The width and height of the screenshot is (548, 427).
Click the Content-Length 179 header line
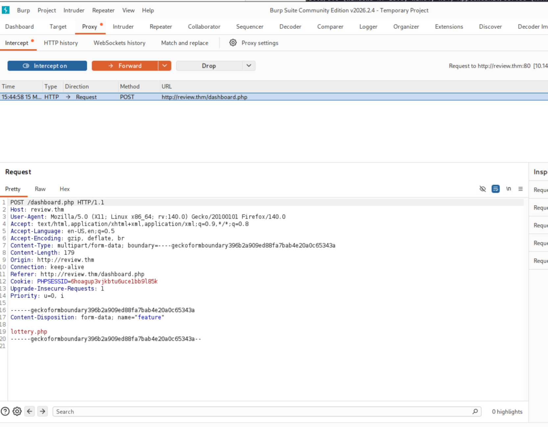[42, 253]
